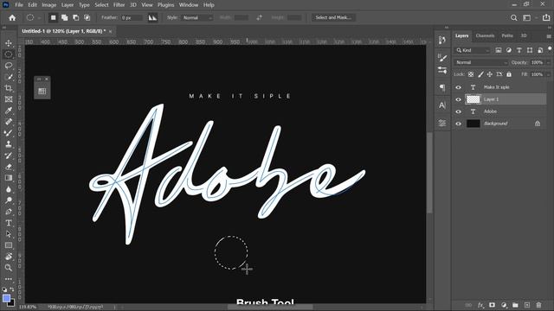Hide Layer 1 visibility eye

[x=458, y=99]
